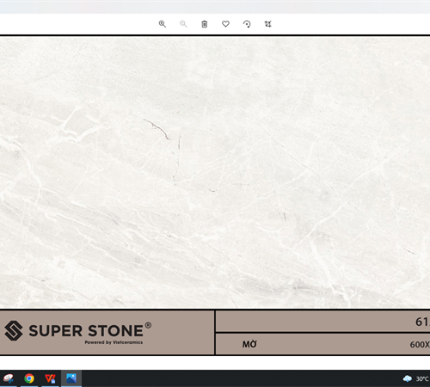Click the cloud weather icon in taskbar
This screenshot has width=430, height=387.
pyautogui.click(x=408, y=379)
